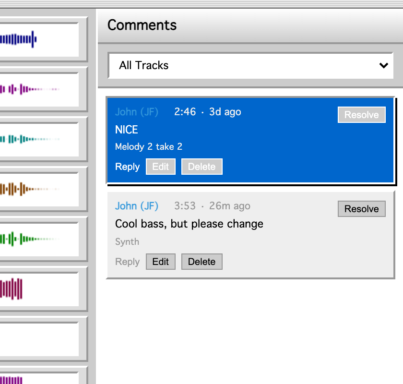Resolve the "Cool bass" comment
This screenshot has width=403, height=384.
(x=361, y=208)
